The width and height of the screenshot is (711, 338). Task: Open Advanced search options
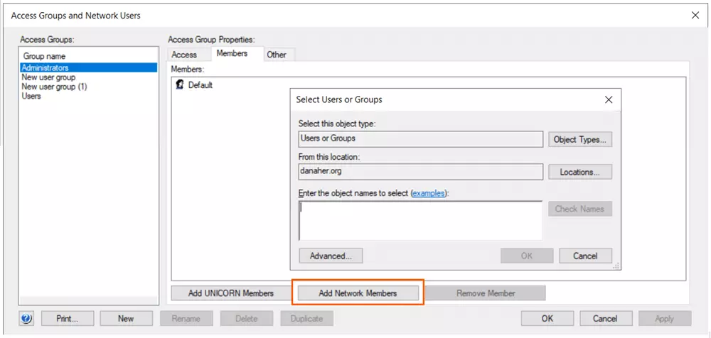(331, 256)
